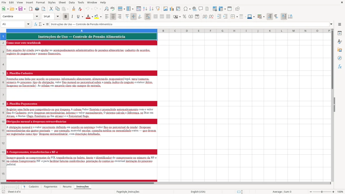Open Draw Functions shapes icon
The image size is (345, 194).
coord(237,9)
